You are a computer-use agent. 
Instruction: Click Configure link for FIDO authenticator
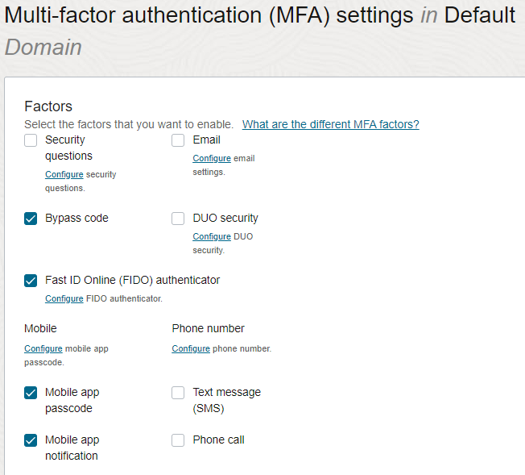64,298
